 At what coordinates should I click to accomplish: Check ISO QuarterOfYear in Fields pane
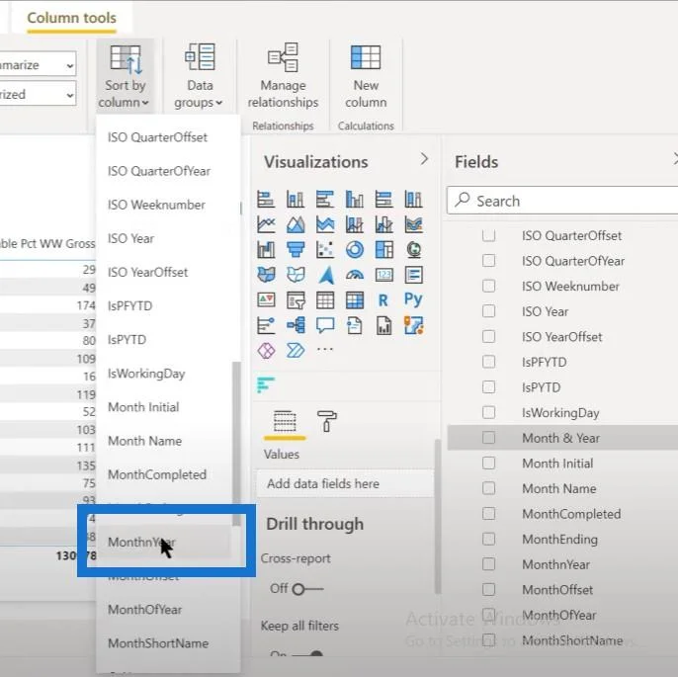(x=488, y=261)
